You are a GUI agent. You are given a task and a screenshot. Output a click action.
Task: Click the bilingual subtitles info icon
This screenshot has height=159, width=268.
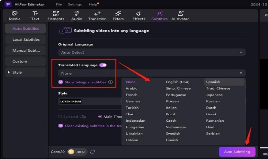tap(111, 82)
